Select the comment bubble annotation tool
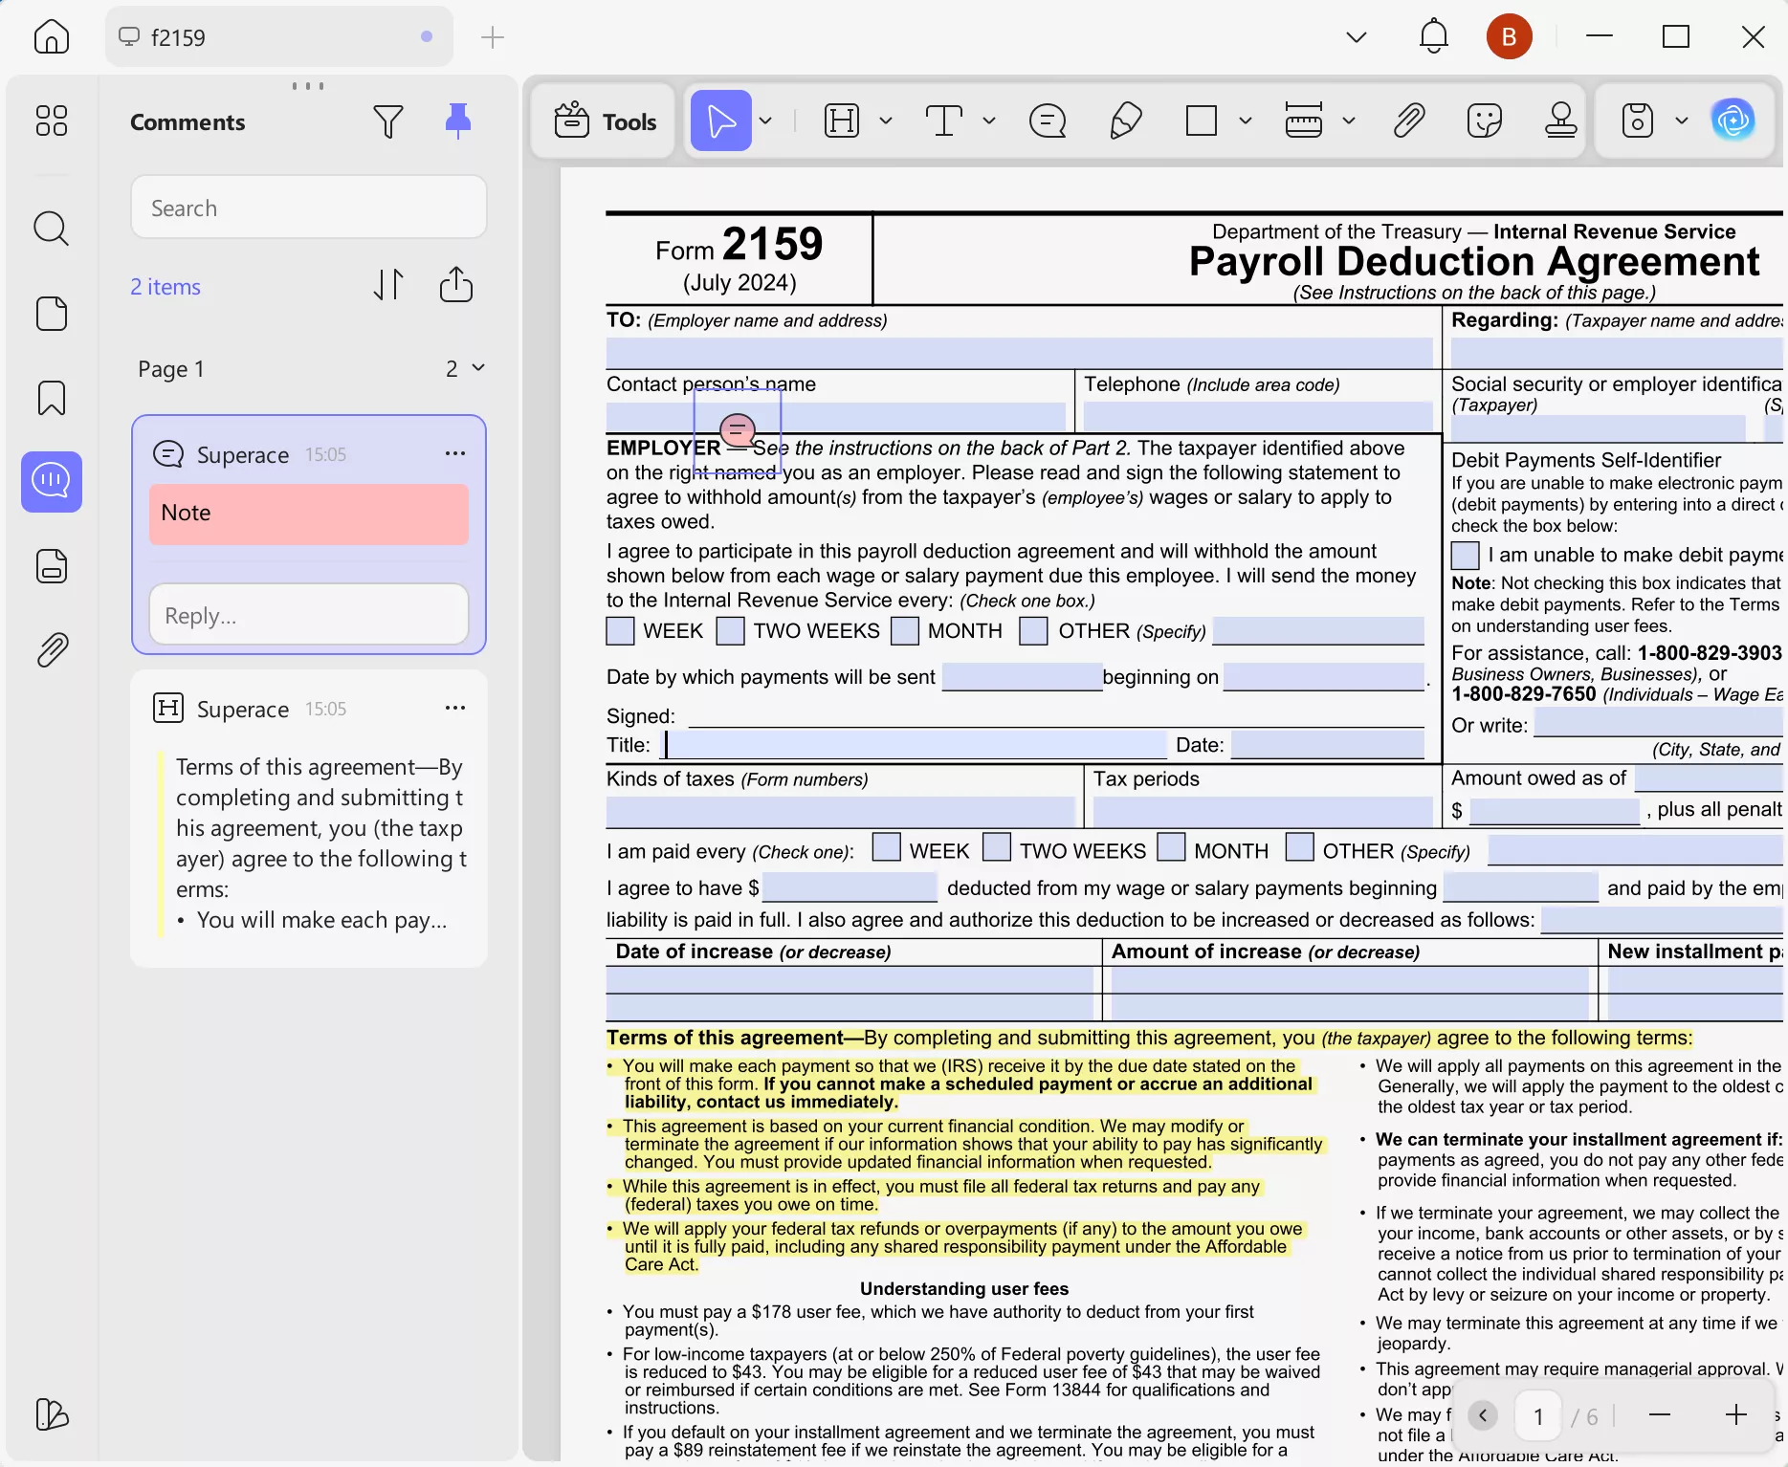 tap(1049, 120)
